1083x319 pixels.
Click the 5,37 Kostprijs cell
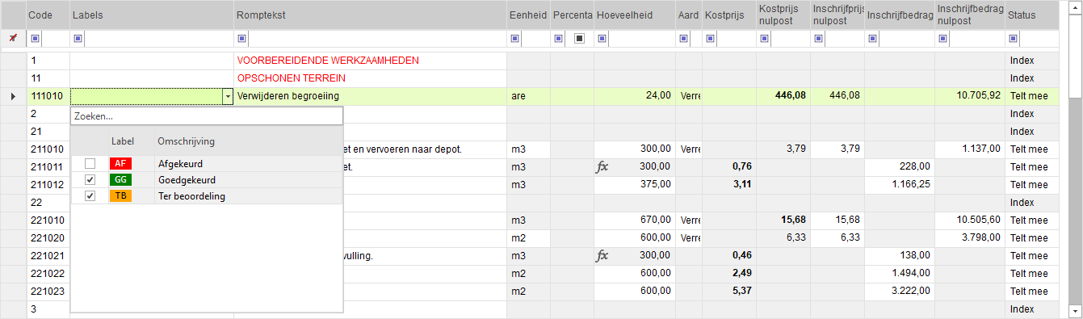pyautogui.click(x=729, y=292)
